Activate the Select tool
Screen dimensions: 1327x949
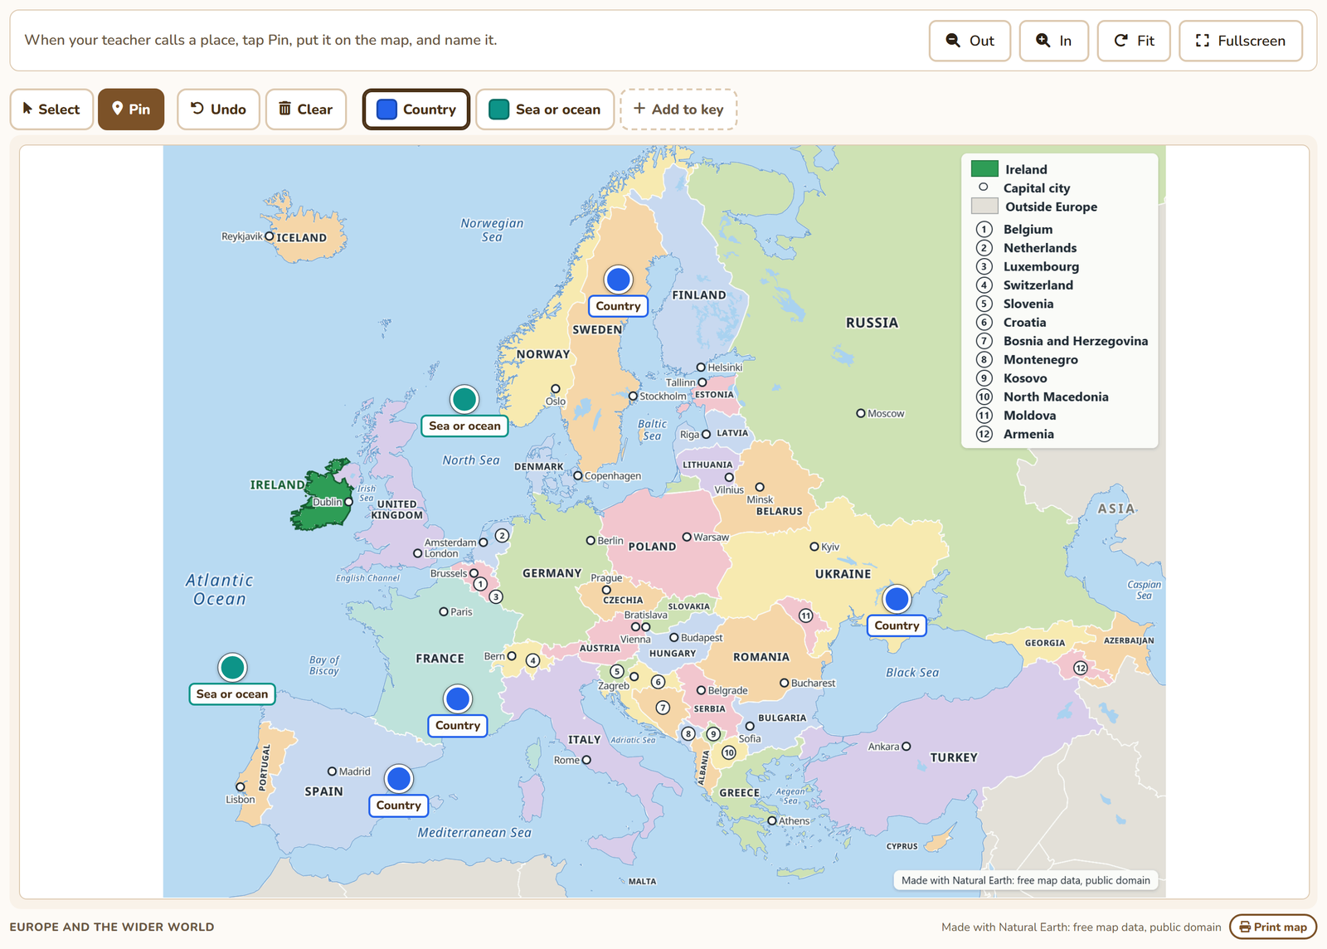click(51, 109)
